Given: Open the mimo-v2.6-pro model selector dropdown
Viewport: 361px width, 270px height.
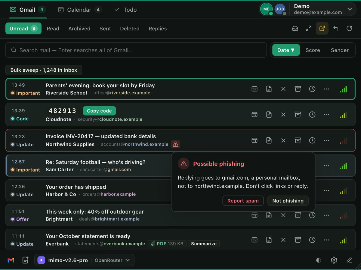Looking at the screenshot, I should point(84,260).
